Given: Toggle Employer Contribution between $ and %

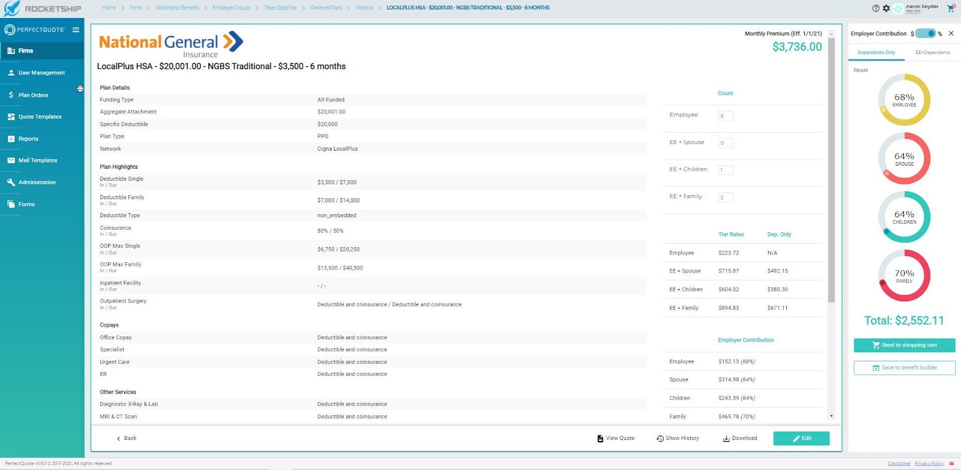Looking at the screenshot, I should [926, 34].
